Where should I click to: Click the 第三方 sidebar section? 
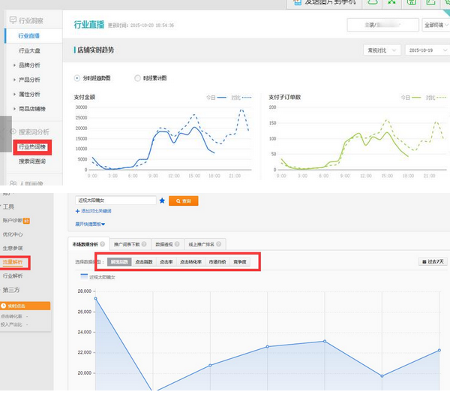[x=11, y=290]
